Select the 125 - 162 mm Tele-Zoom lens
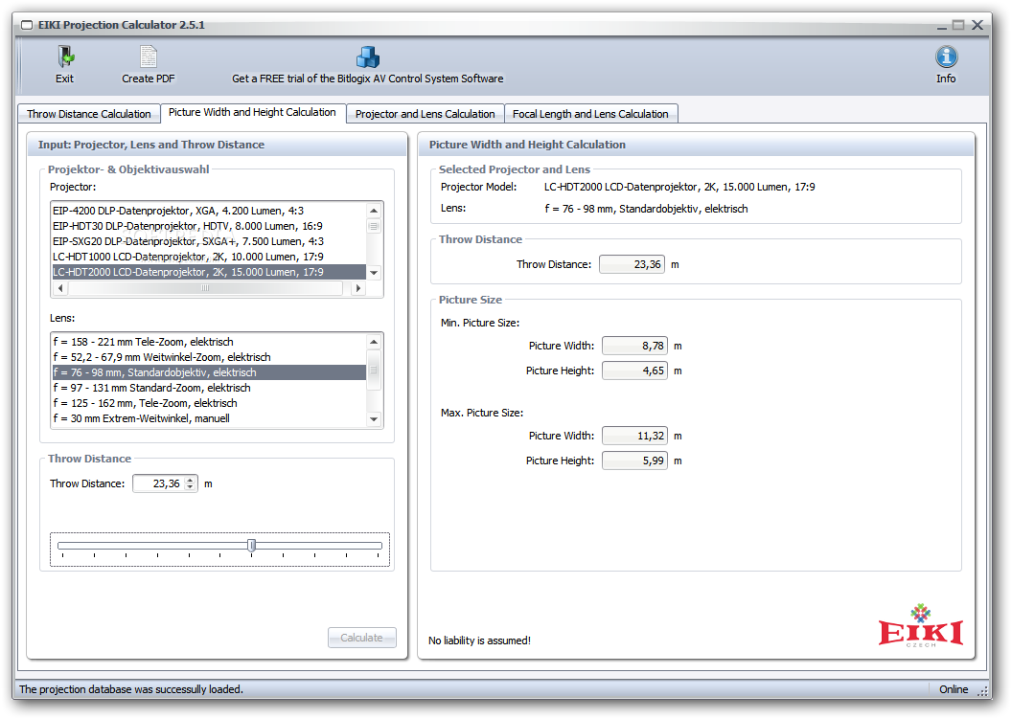 [209, 403]
